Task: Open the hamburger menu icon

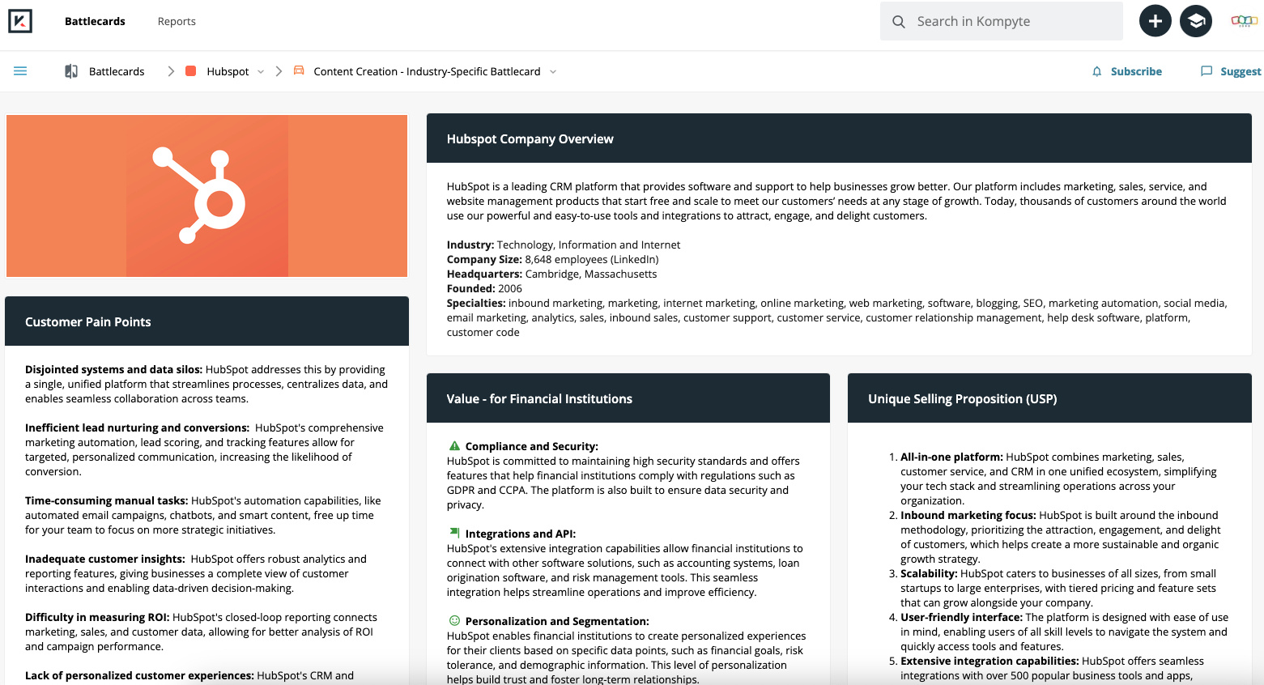Action: point(20,71)
